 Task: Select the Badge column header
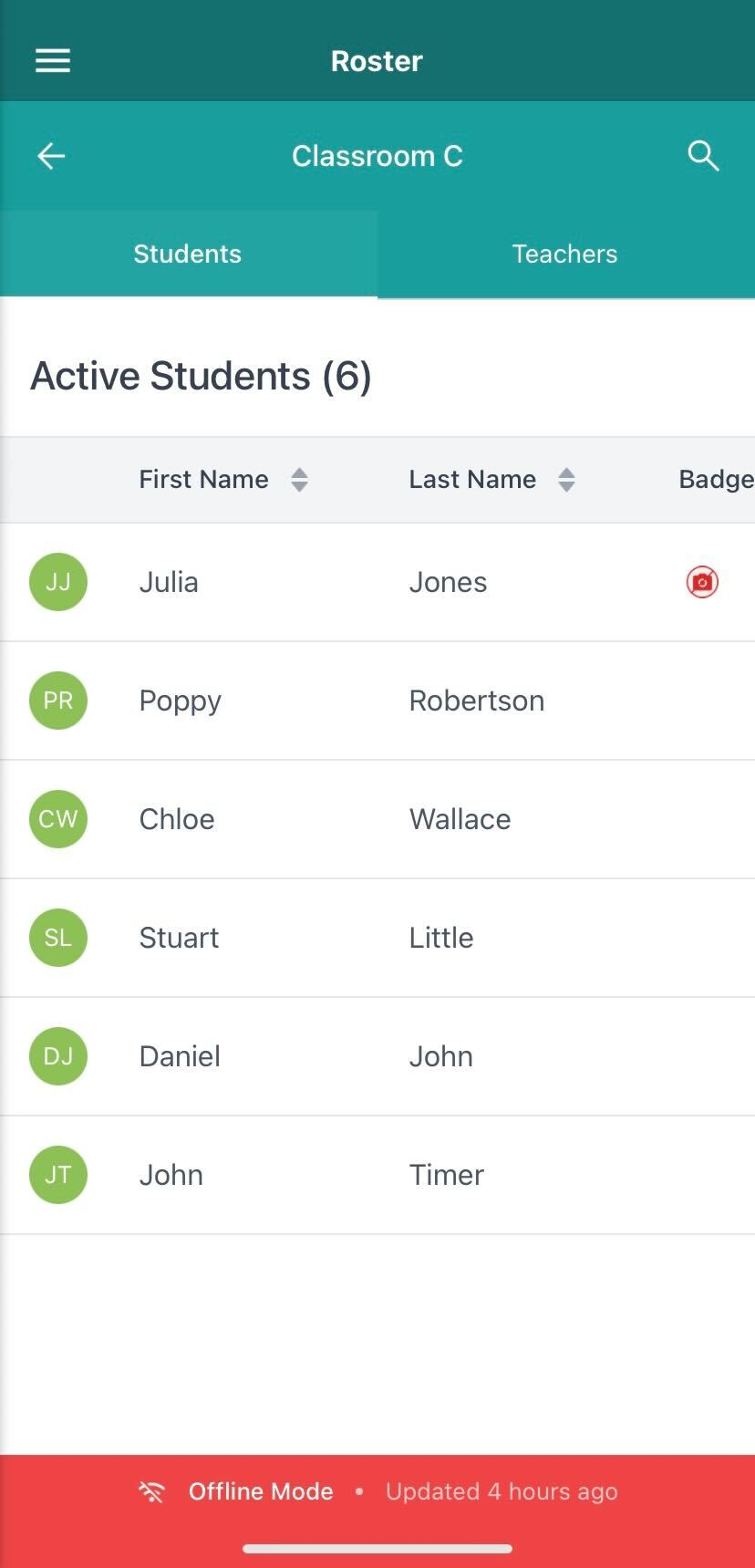715,480
